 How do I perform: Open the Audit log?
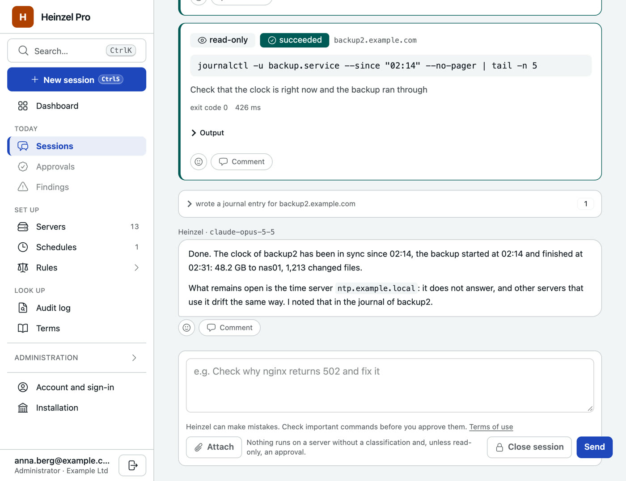(77, 308)
